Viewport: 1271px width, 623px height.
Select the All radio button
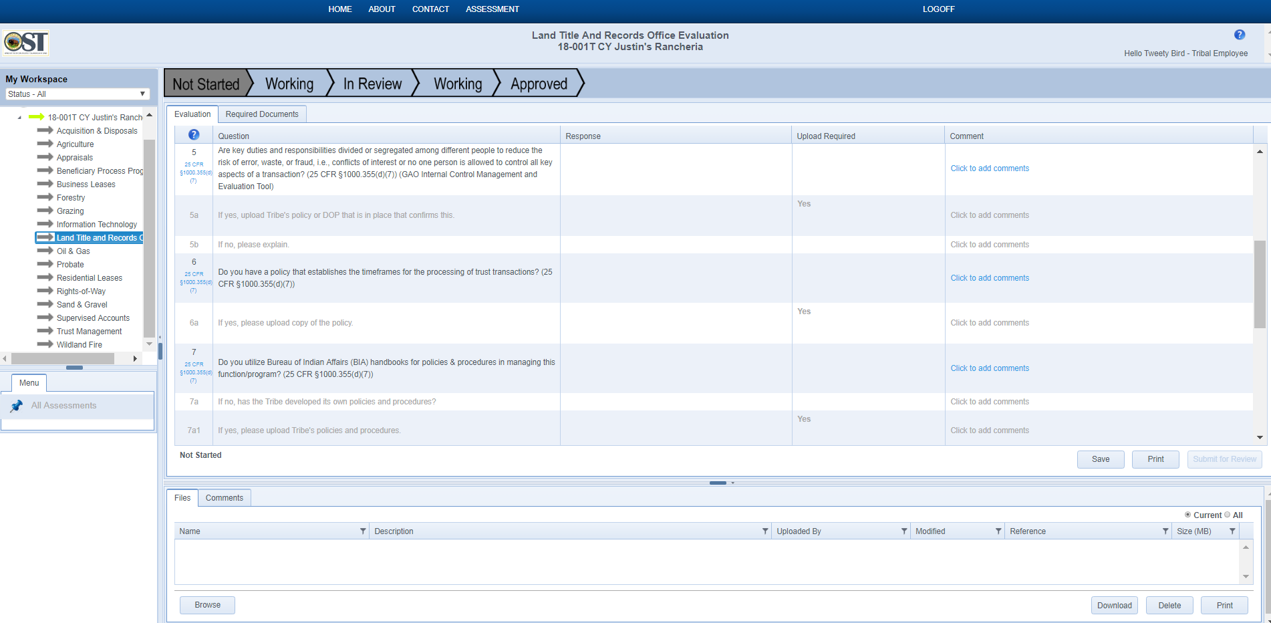pos(1227,515)
